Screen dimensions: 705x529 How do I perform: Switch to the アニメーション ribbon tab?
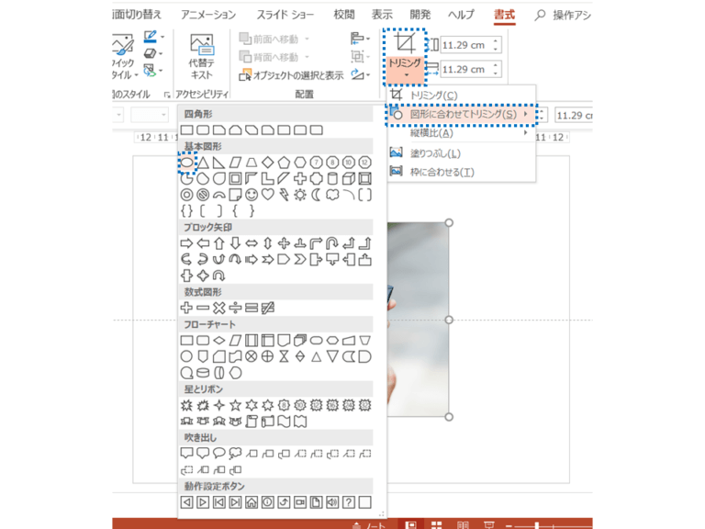coord(208,15)
